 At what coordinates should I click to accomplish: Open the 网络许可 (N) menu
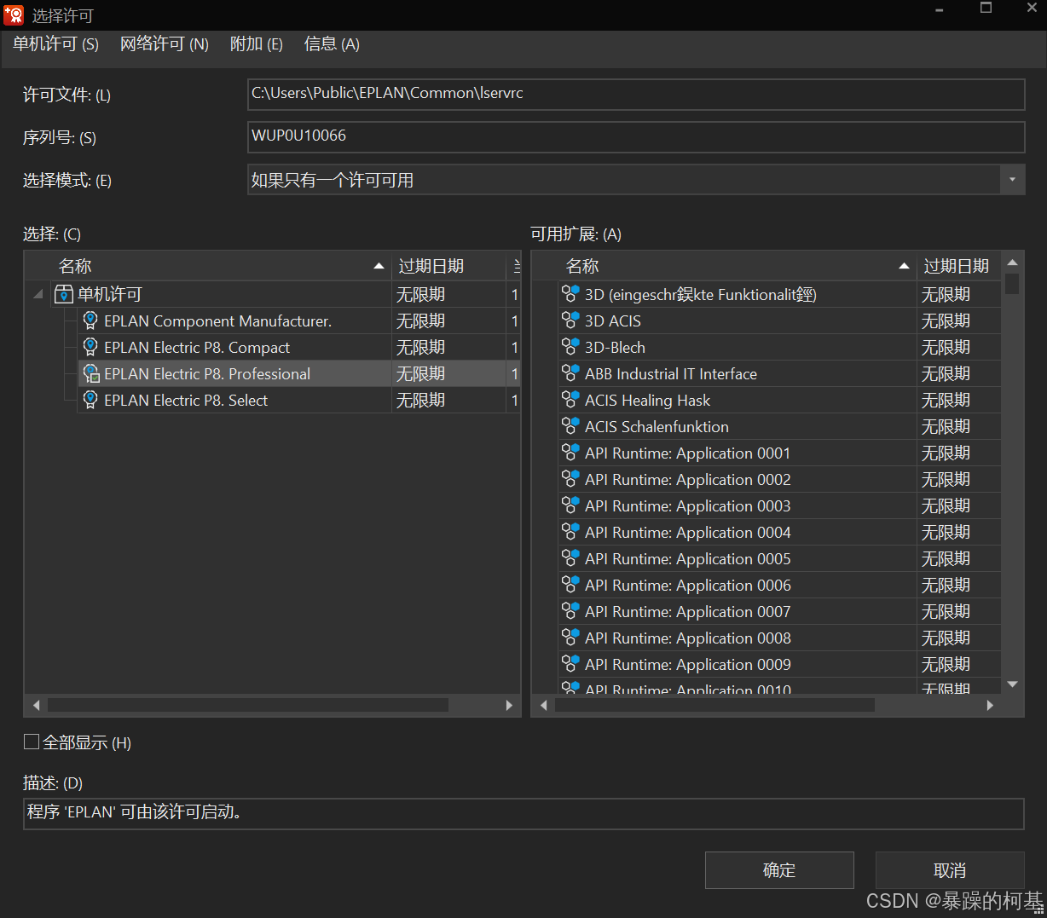coord(165,44)
